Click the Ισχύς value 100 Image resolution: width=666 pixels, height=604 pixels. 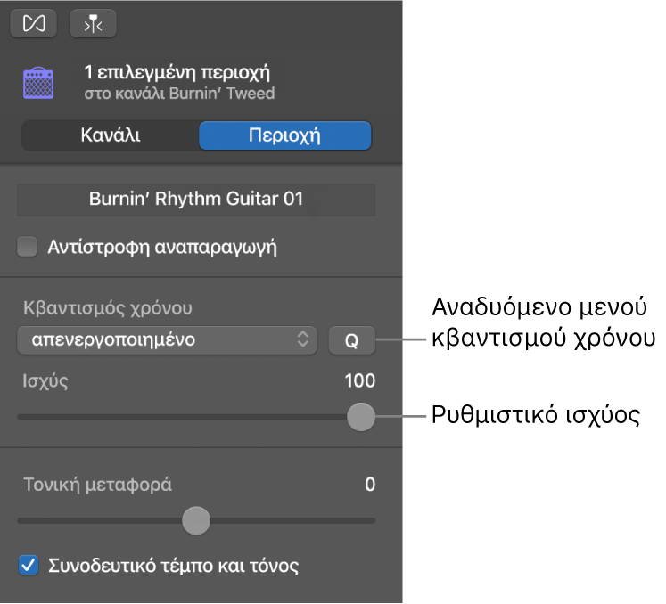pos(360,381)
